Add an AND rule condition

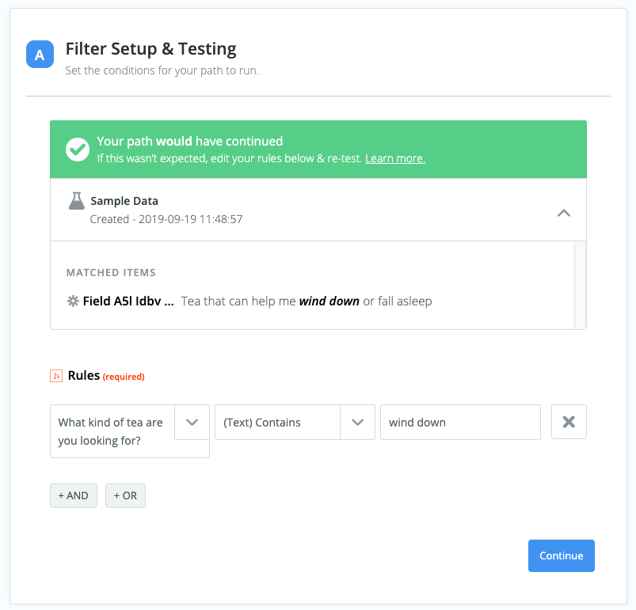74,495
